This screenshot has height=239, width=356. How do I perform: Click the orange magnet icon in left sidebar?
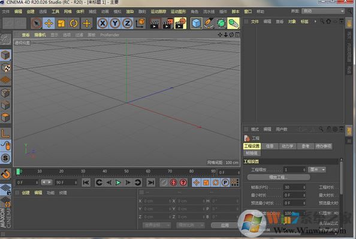tap(5, 174)
